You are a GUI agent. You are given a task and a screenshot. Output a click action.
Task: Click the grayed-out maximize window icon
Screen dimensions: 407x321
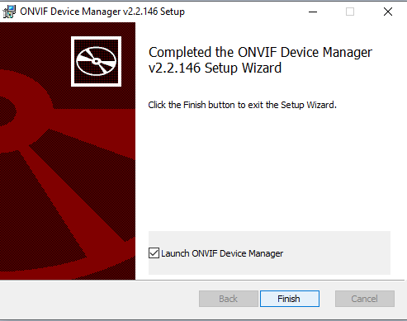pyautogui.click(x=350, y=12)
